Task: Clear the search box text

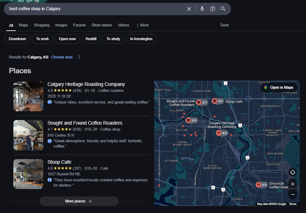Action: coord(189,9)
